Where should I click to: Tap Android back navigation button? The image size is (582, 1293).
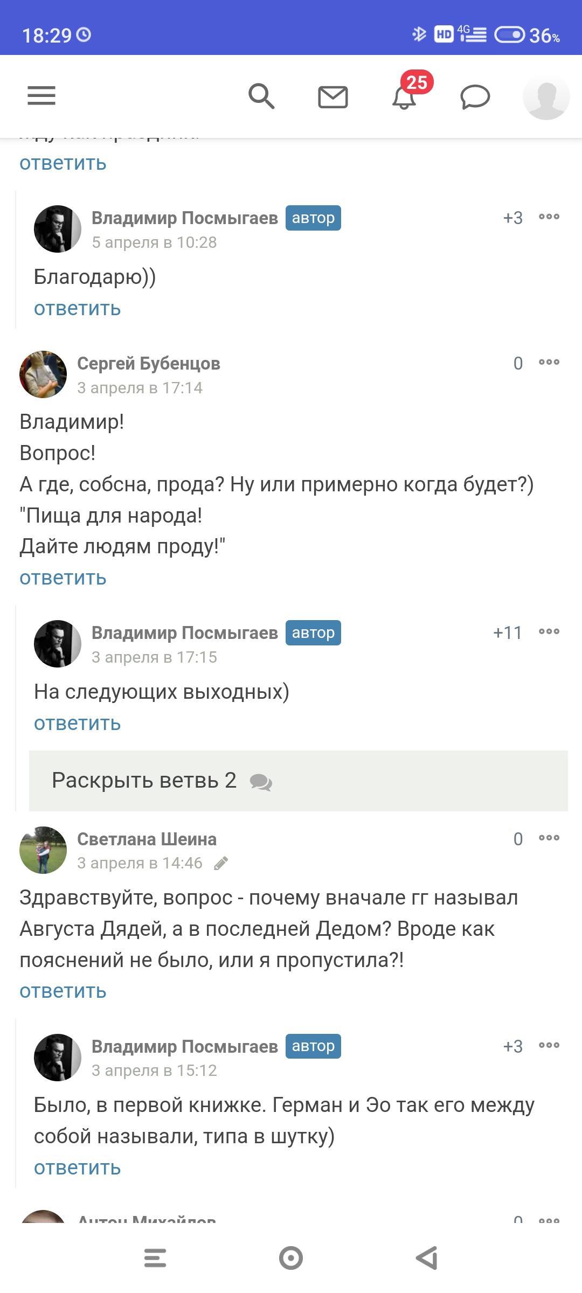pyautogui.click(x=427, y=1259)
